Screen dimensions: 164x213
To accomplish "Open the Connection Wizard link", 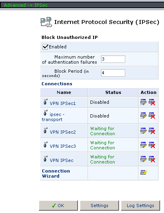I will tap(56, 173).
